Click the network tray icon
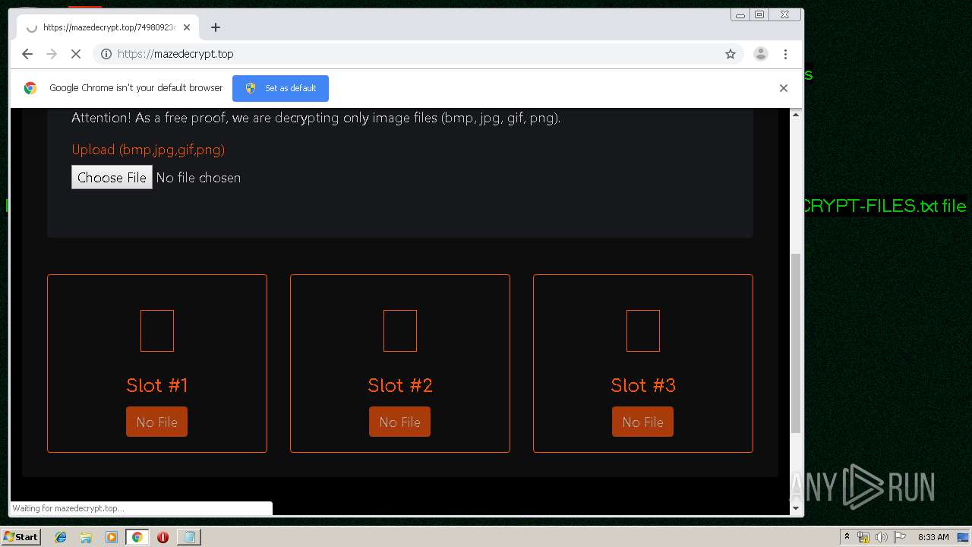This screenshot has width=972, height=547. [863, 537]
